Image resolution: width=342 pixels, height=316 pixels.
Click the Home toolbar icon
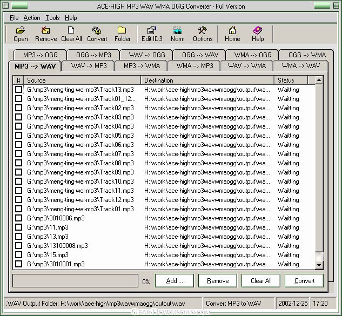[x=232, y=34]
